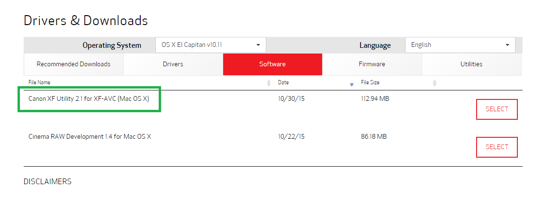Click the 10/22/15 date cell
560x214 pixels.
click(x=291, y=136)
